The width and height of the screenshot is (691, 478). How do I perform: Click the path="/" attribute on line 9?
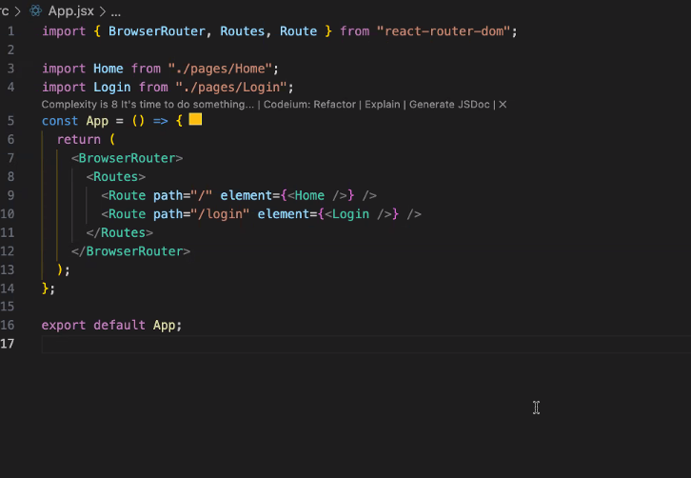click(183, 195)
